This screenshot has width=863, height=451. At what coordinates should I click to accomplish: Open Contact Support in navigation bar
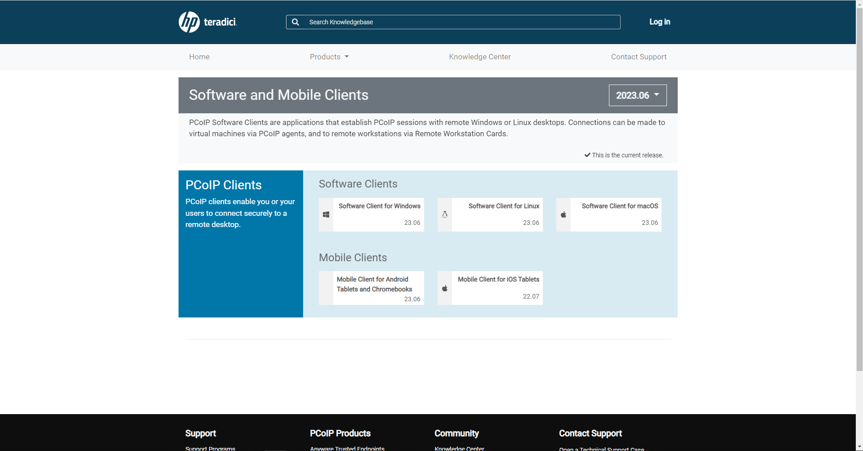(x=638, y=57)
